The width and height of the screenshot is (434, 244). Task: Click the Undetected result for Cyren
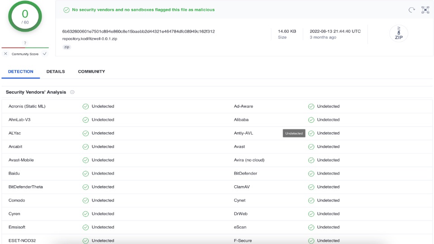coord(103,214)
